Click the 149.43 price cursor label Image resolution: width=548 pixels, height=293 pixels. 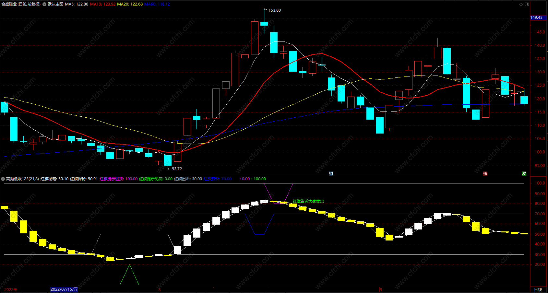(x=538, y=18)
